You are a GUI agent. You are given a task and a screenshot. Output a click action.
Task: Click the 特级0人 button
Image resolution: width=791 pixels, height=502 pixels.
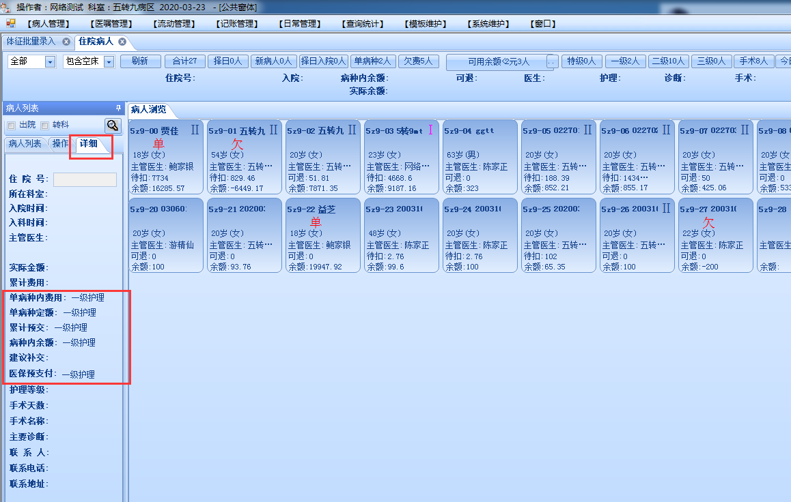[x=581, y=61]
